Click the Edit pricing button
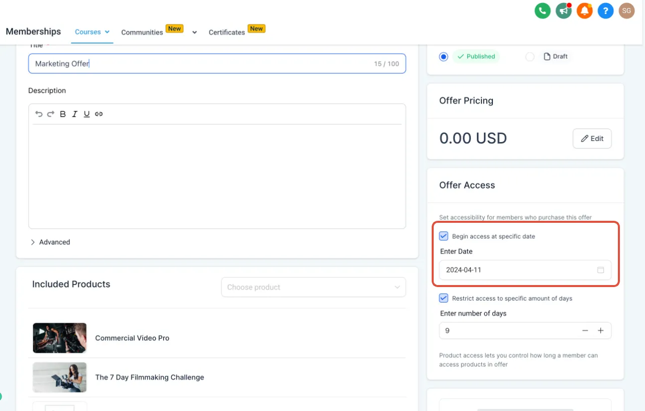 click(x=592, y=139)
